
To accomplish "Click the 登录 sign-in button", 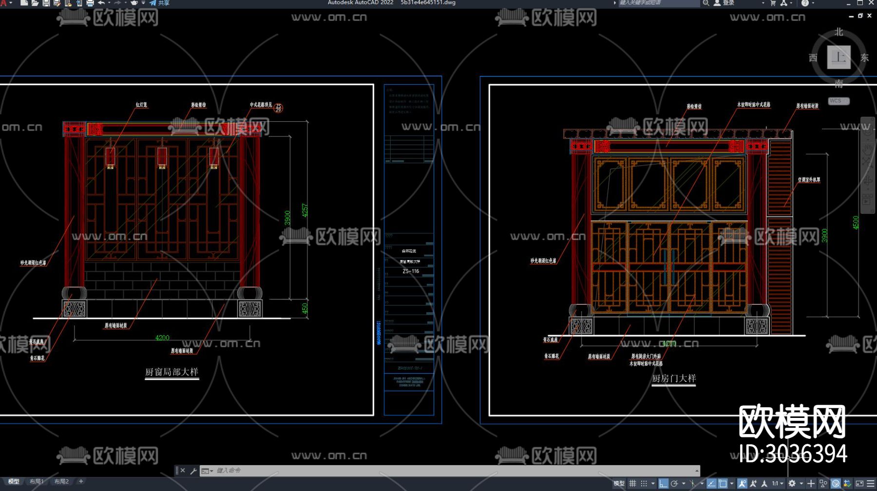I will [724, 3].
